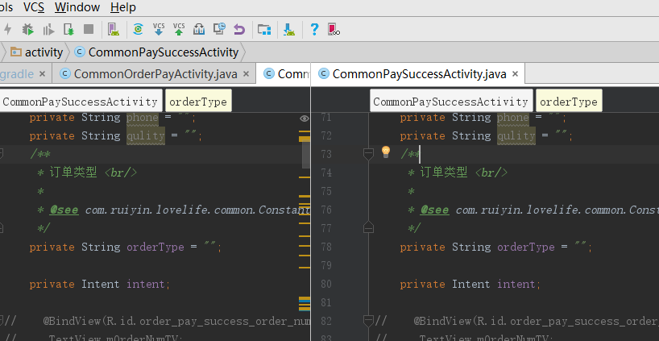Click the blue marker in left error stripe
Viewport: 659px width, 341px height.
click(305, 300)
